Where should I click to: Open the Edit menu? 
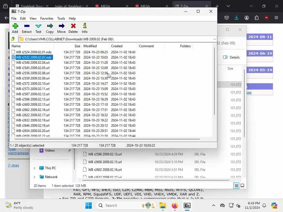[x=23, y=18]
